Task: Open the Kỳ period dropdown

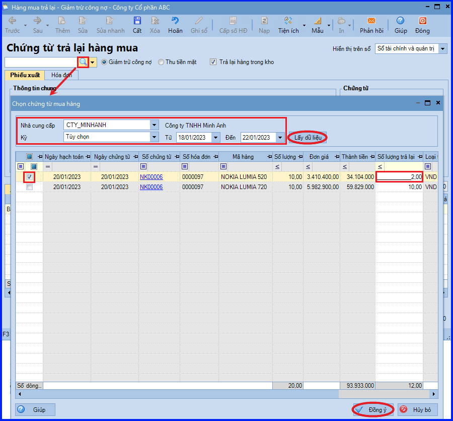Action: (x=155, y=137)
